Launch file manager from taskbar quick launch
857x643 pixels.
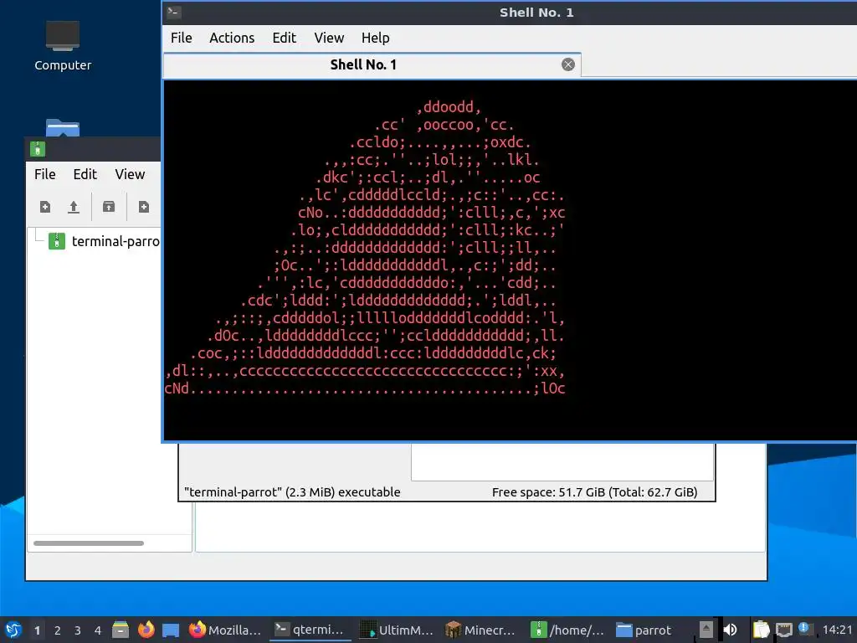121,630
